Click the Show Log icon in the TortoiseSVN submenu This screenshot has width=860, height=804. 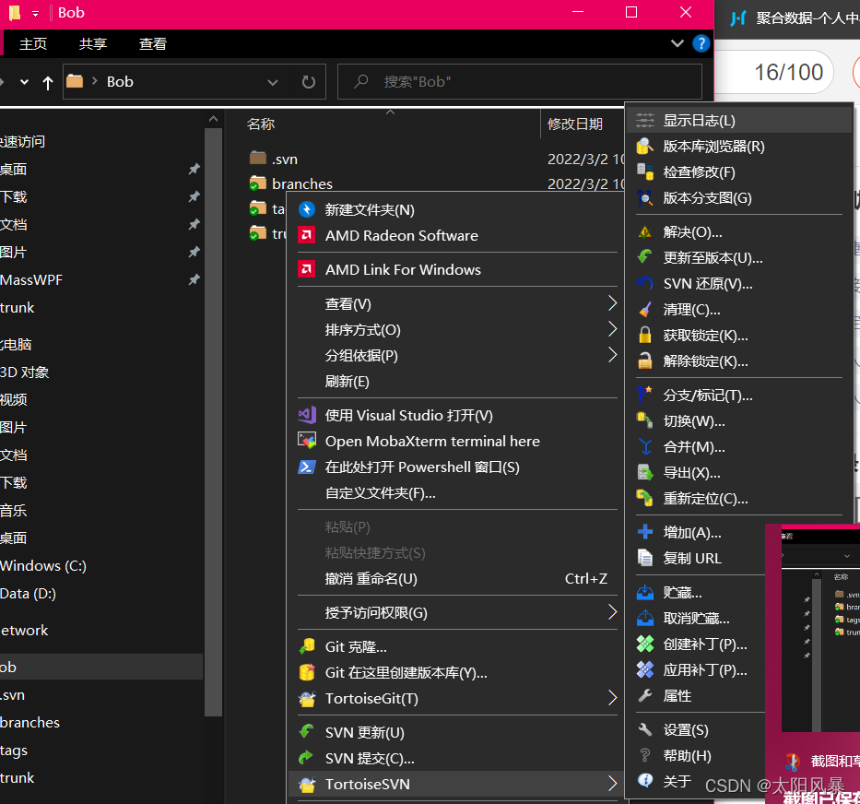[645, 120]
